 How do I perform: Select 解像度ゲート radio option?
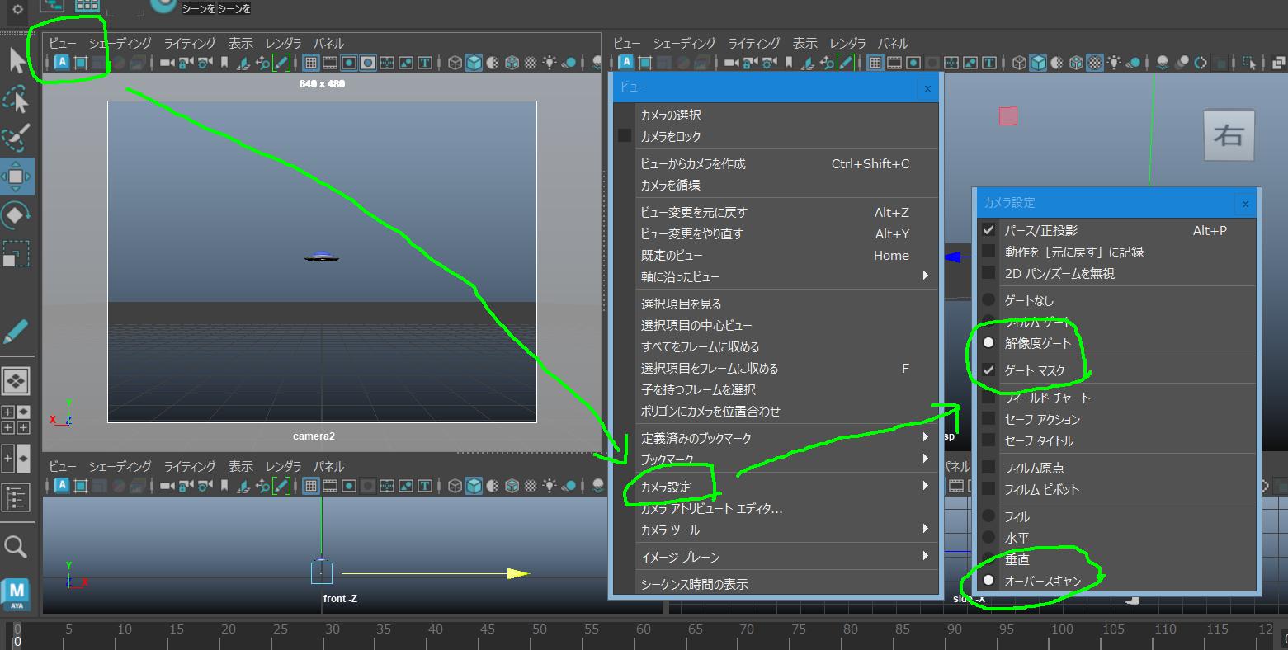(x=988, y=343)
